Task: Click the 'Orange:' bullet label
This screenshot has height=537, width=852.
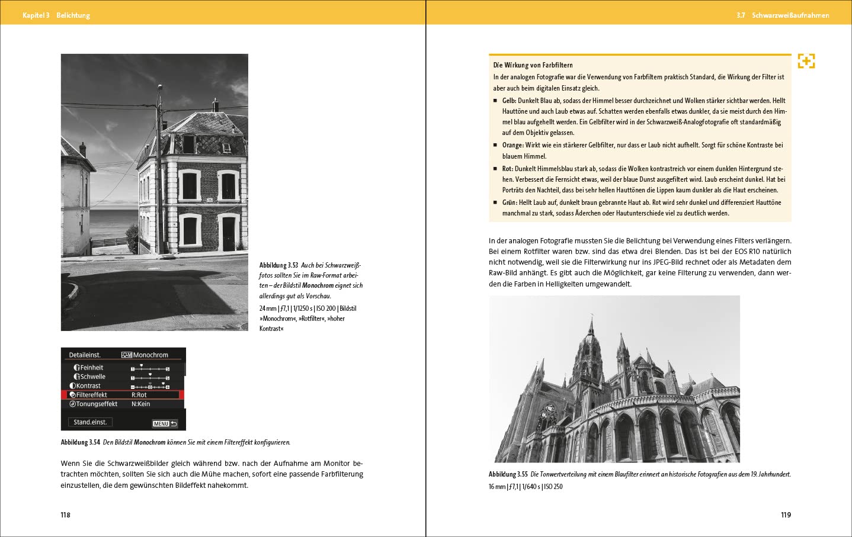Action: 513,145
